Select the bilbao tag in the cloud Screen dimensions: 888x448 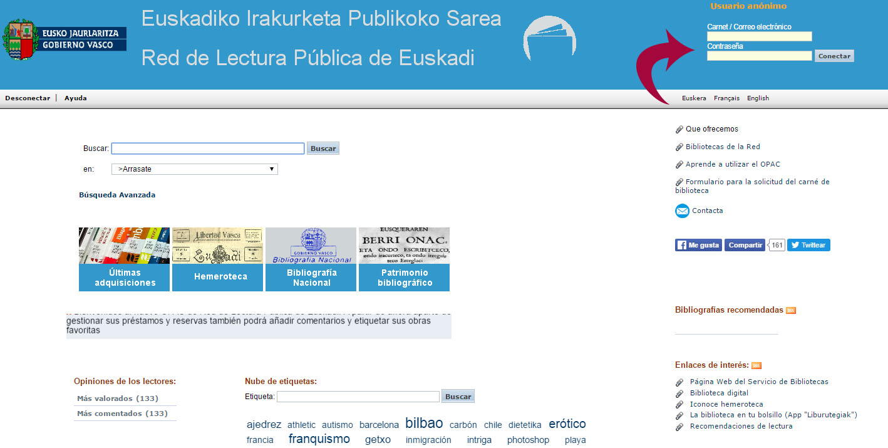[x=424, y=423]
